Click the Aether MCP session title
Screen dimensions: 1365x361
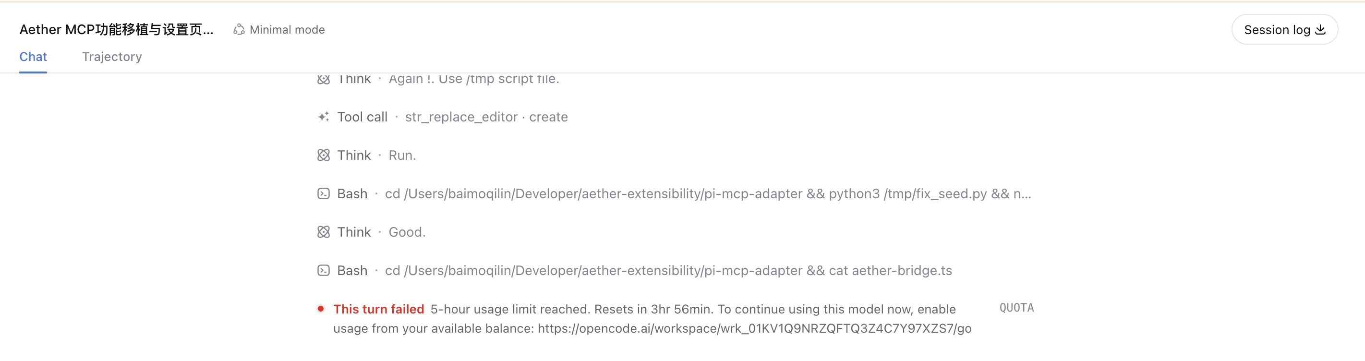point(117,30)
